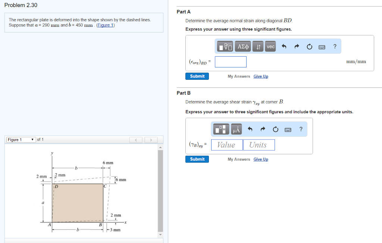Click the subscript/superscript arrows button in Part A
The width and height of the screenshot is (382, 243).
[x=258, y=47]
